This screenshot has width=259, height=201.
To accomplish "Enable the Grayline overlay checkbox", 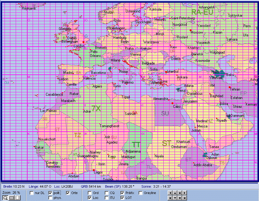I will (141, 193).
